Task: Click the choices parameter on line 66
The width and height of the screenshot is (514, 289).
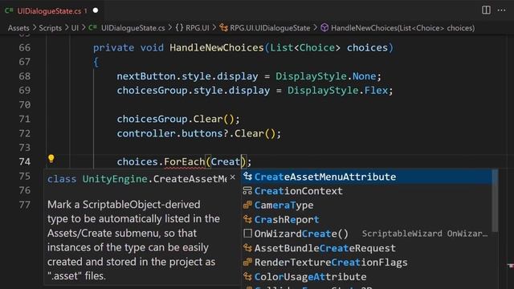Action: pyautogui.click(x=368, y=48)
